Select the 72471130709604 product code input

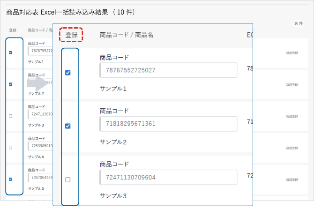coord(168,177)
